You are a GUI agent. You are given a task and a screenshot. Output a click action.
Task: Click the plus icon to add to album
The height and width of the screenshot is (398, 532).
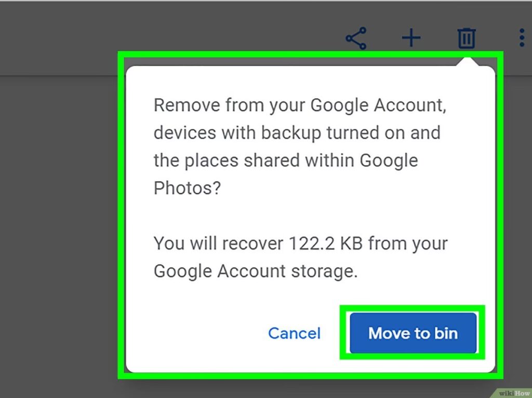[x=411, y=38]
